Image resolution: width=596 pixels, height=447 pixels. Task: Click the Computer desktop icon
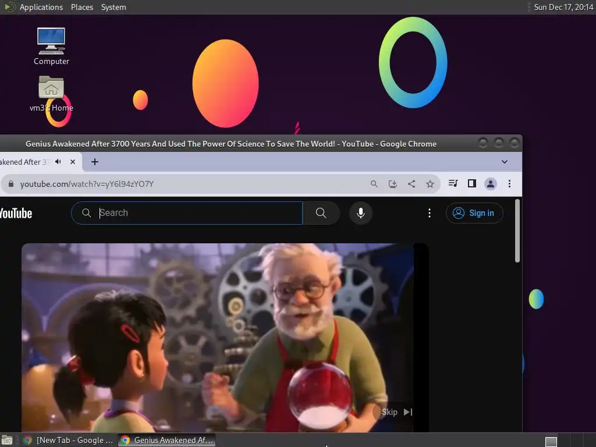pyautogui.click(x=51, y=46)
